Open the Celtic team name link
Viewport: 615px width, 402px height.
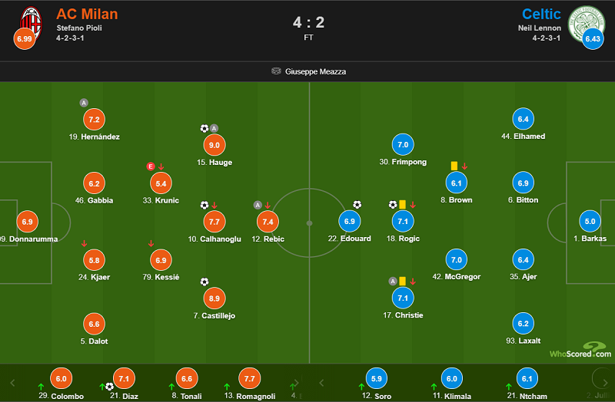[x=541, y=14]
